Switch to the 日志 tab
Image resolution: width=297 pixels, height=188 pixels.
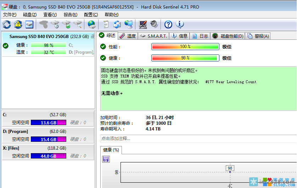point(200,36)
